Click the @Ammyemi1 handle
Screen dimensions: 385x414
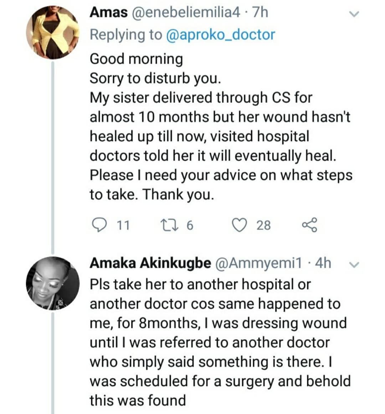258,263
